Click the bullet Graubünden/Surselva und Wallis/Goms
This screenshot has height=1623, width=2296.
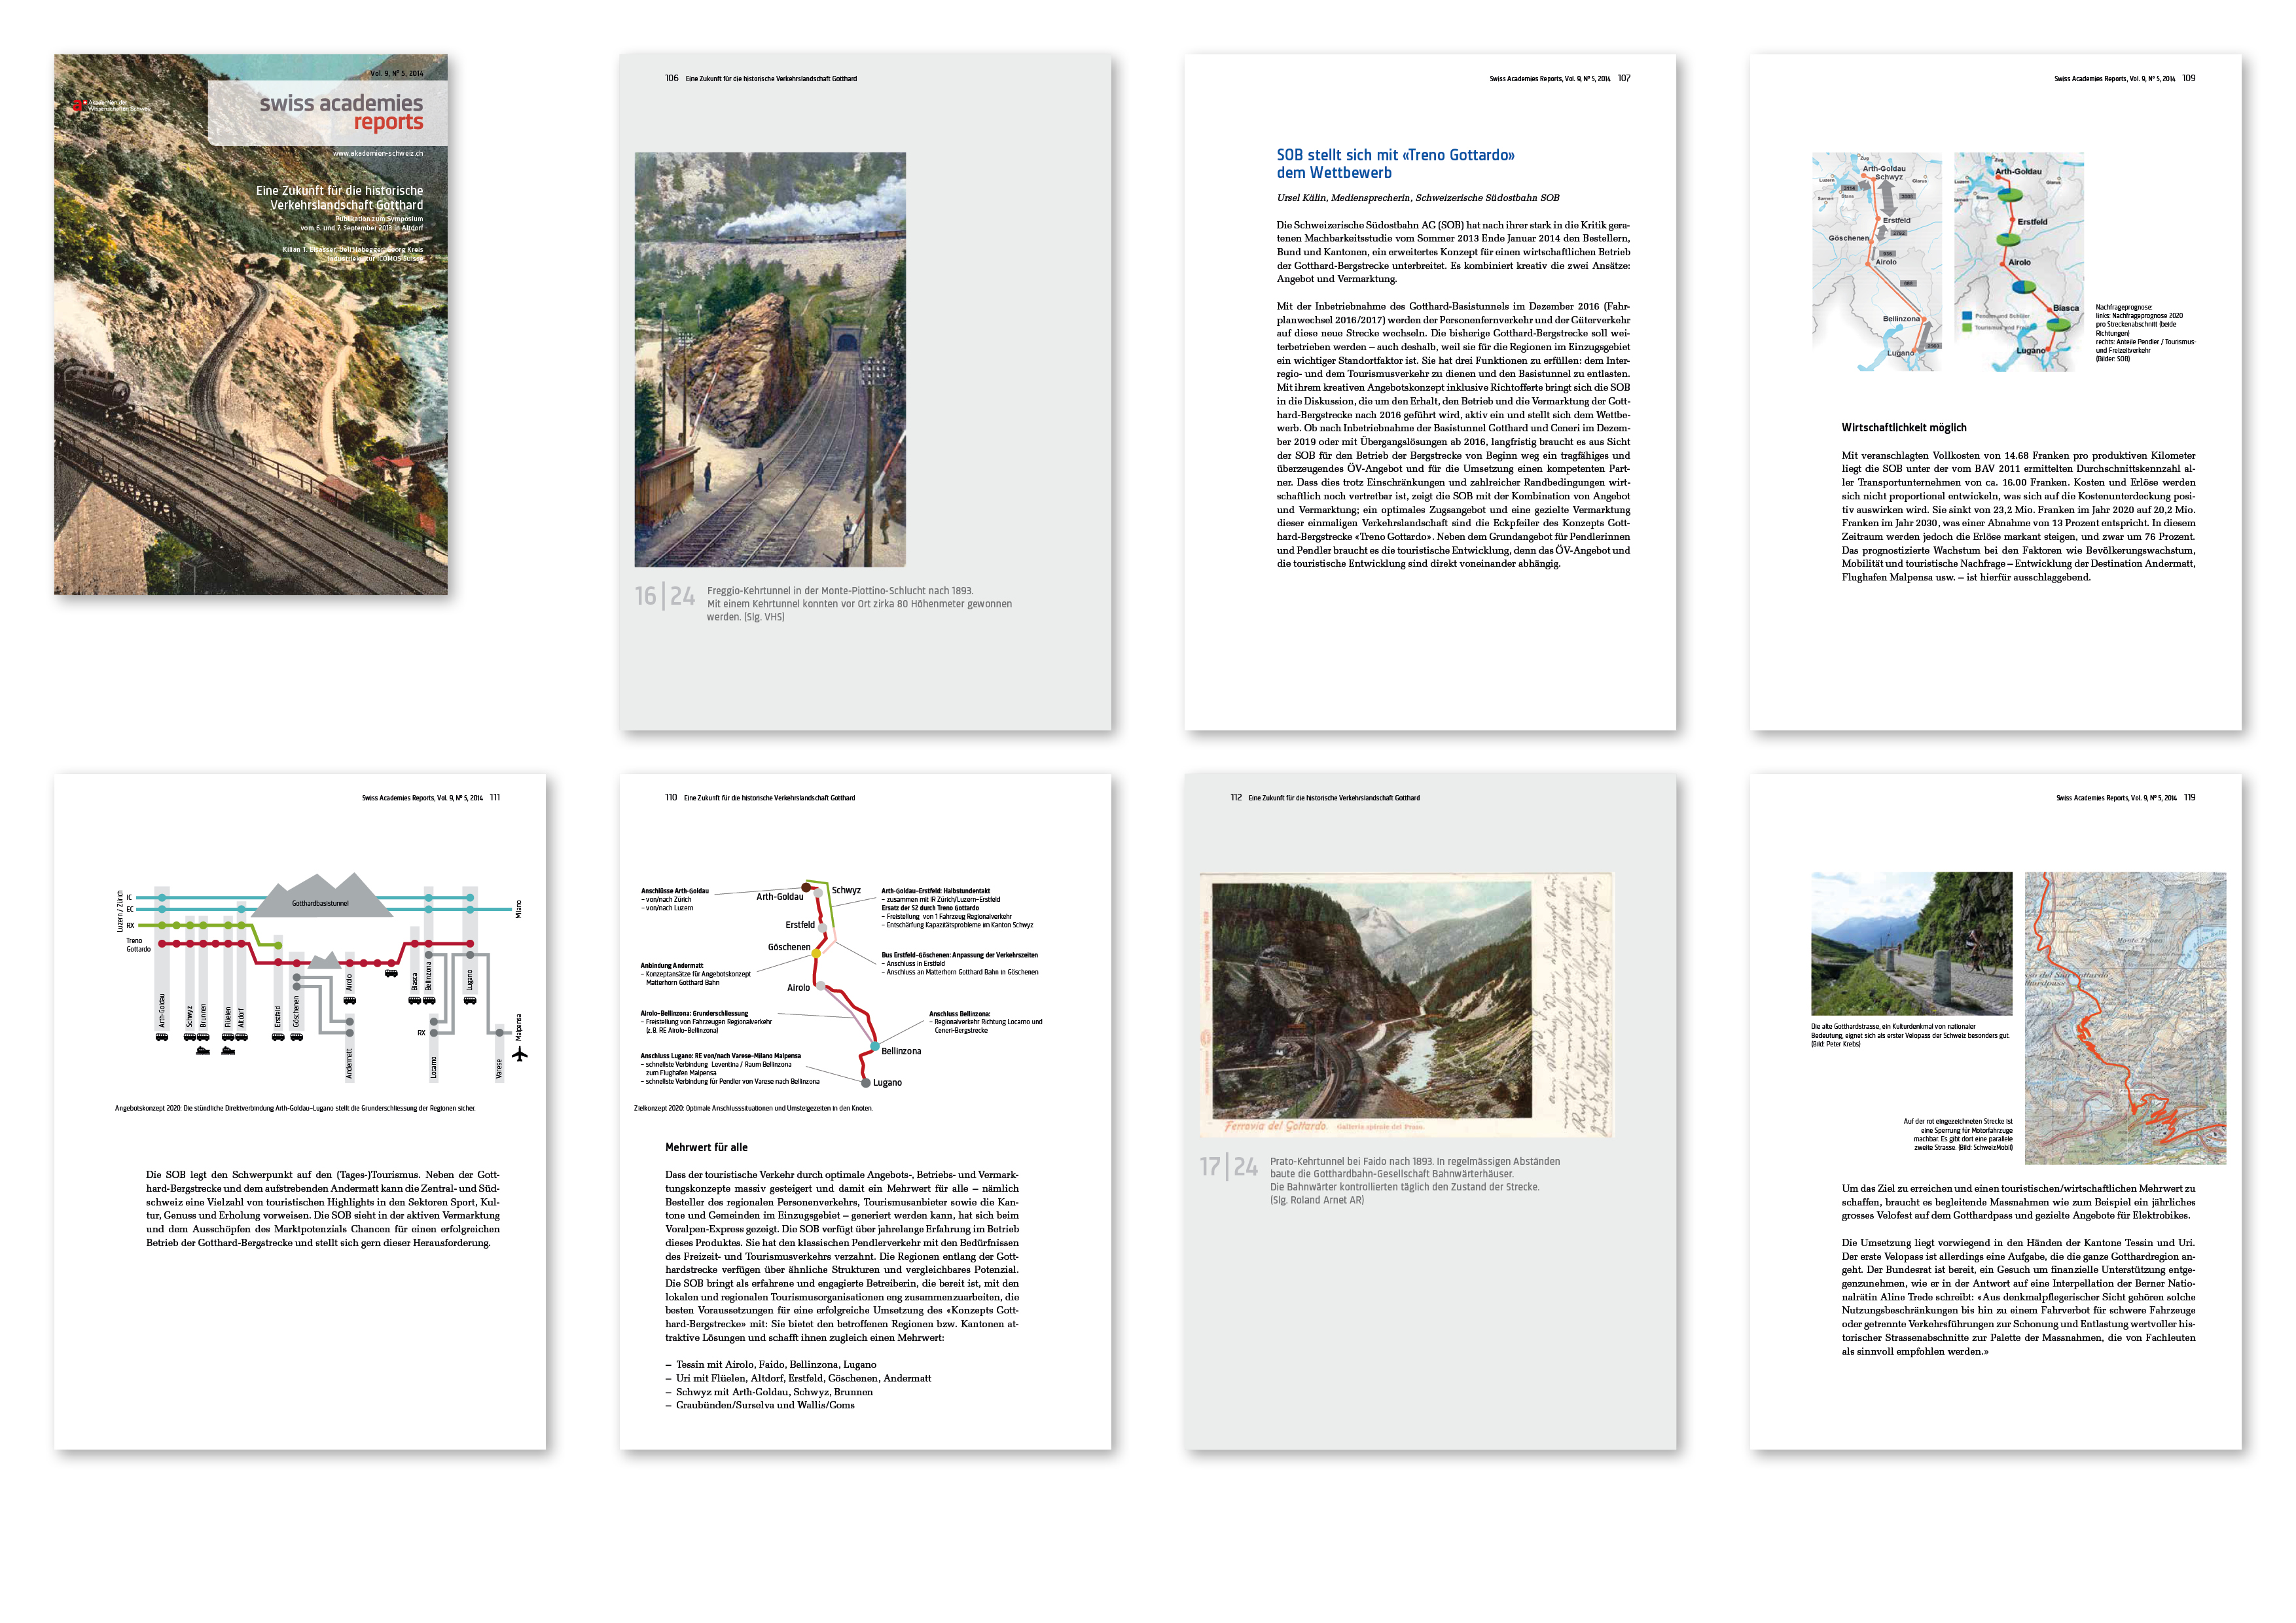(760, 1405)
